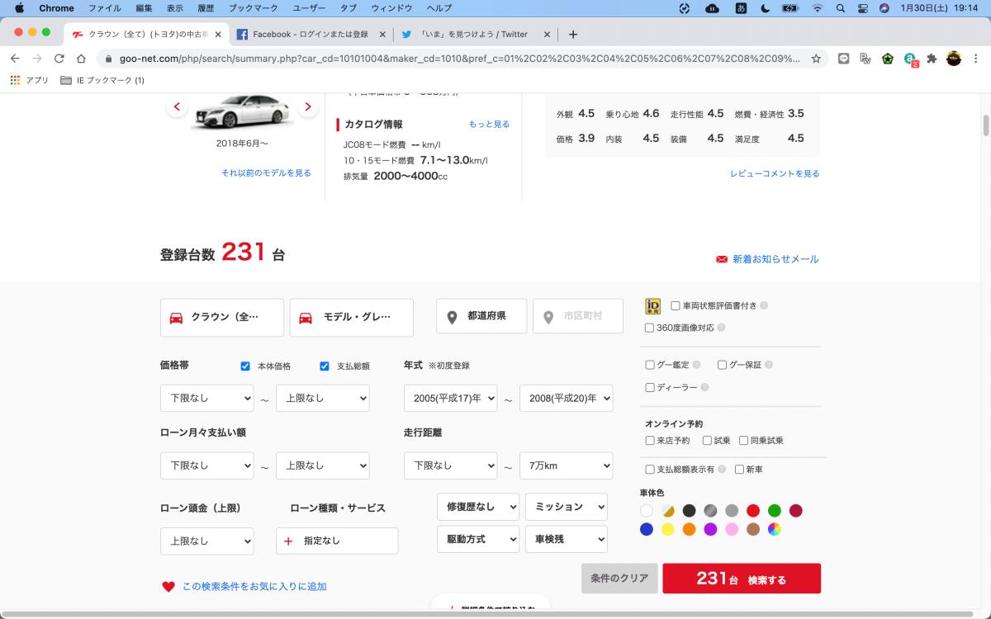Click the address bar URL field
Viewport: 991px width, 619px height.
coord(458,59)
